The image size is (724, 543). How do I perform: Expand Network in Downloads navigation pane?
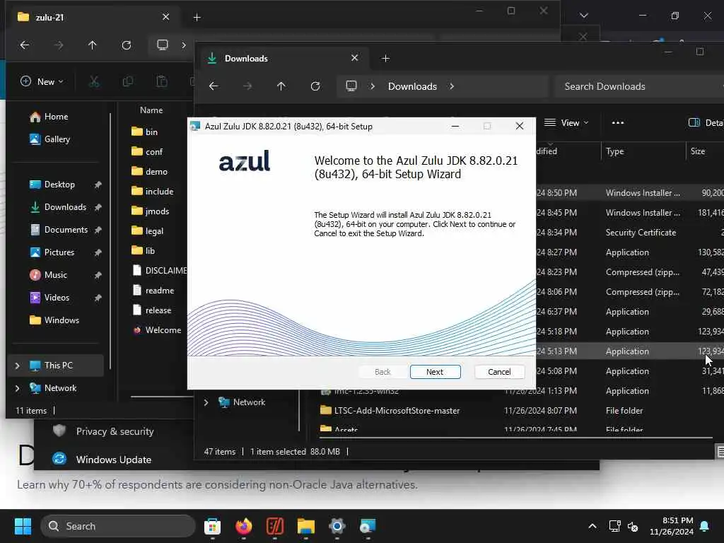point(206,402)
